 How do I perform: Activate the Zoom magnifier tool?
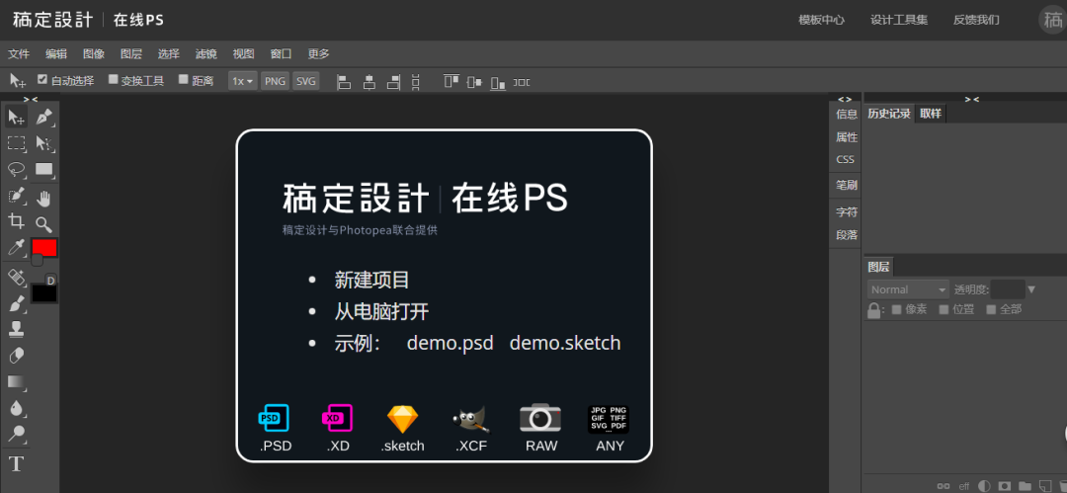44,224
